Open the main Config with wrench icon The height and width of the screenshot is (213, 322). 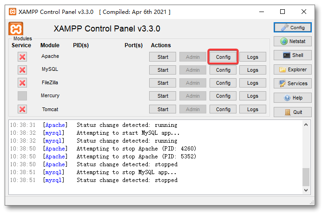[x=292, y=27]
